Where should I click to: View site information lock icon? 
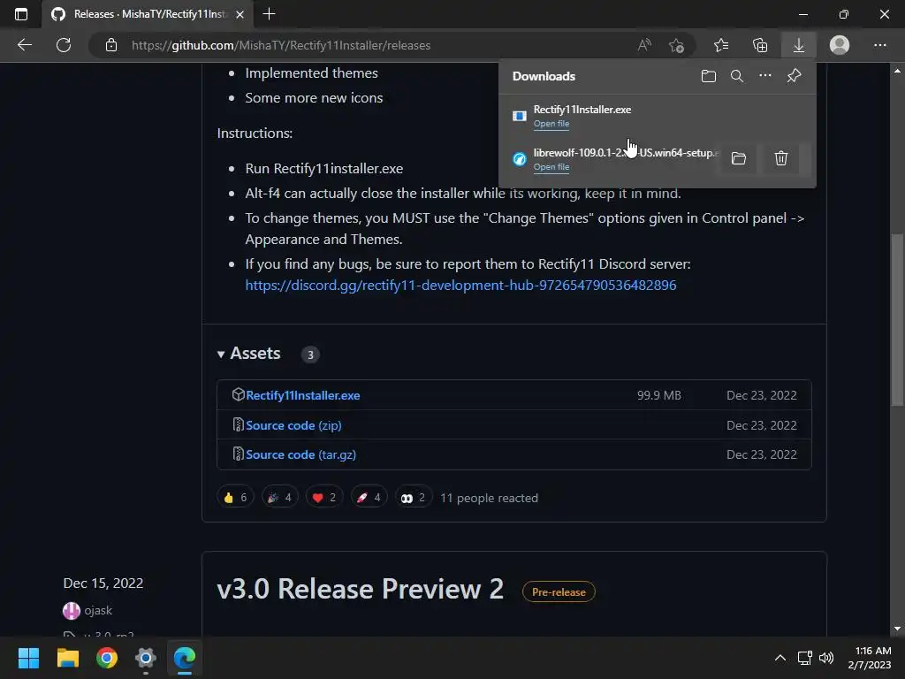[x=111, y=45]
